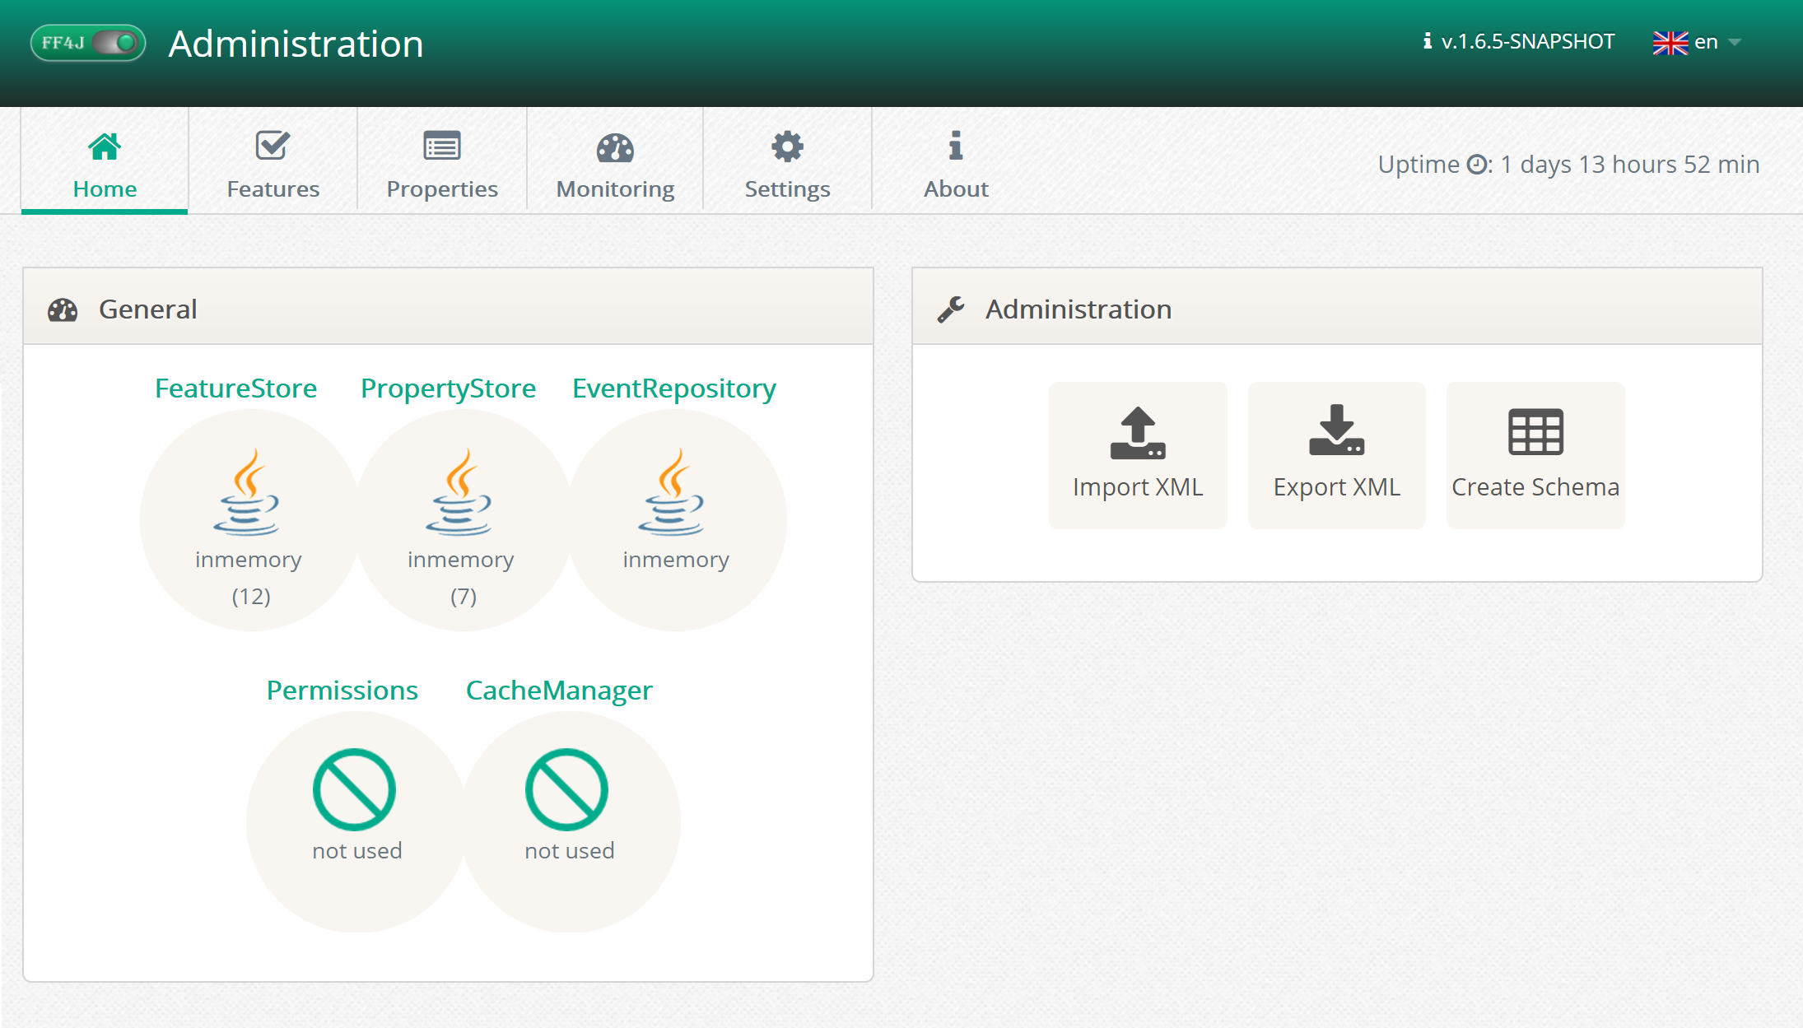Switch to the Properties tab
Image resolution: width=1803 pixels, height=1028 pixels.
click(x=442, y=165)
